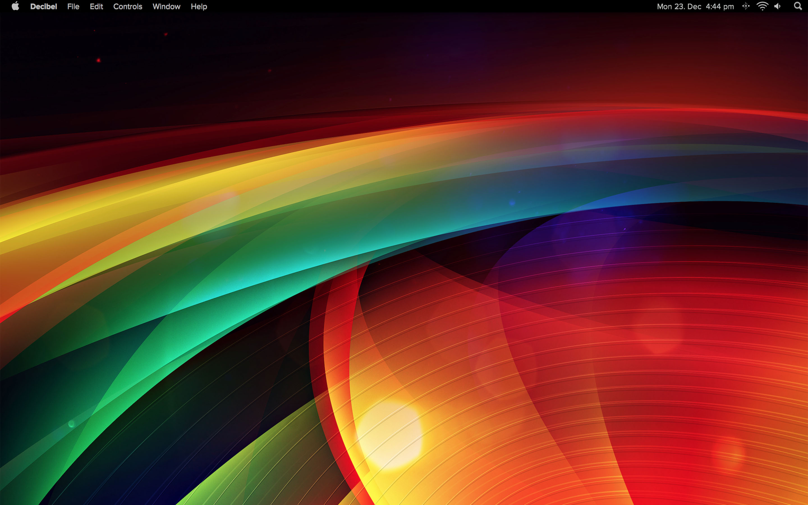Click empty menu bar space after Help

(x=401, y=6)
